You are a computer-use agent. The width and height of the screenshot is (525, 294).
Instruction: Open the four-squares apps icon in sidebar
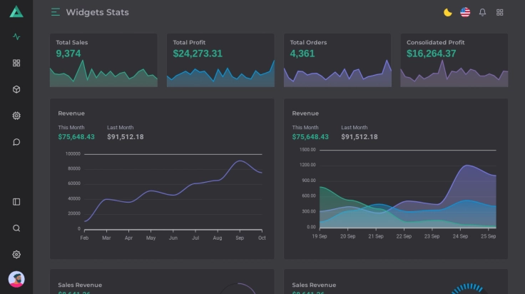click(x=16, y=63)
